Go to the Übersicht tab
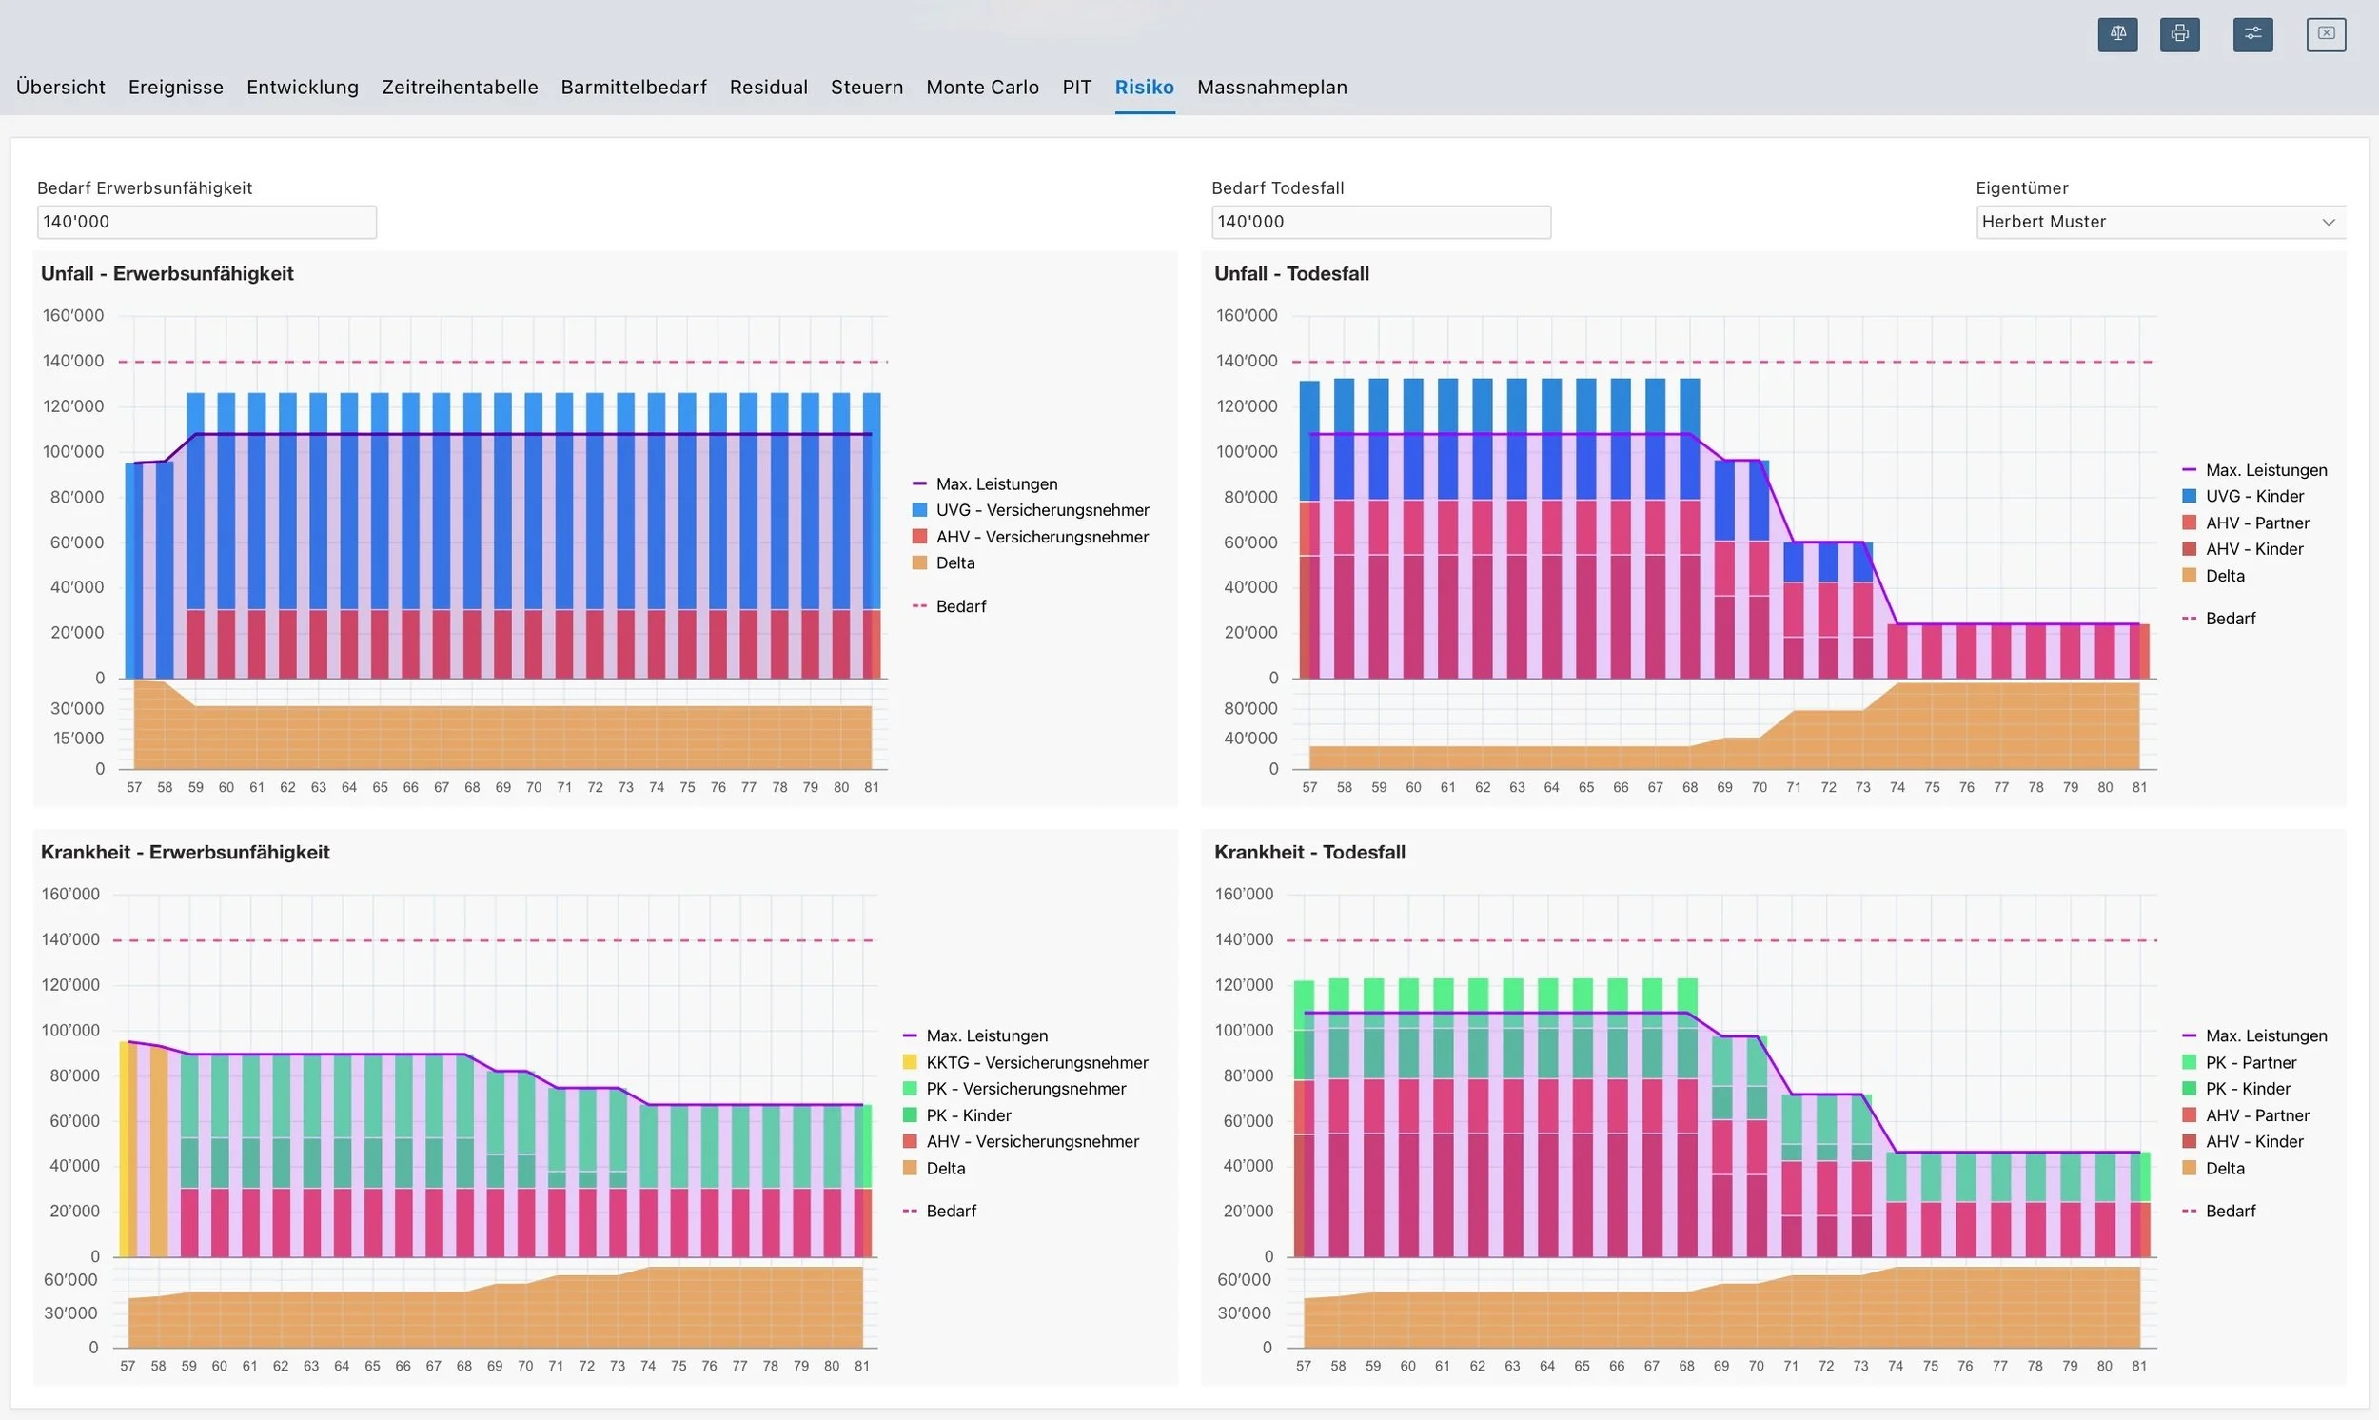 pos(60,87)
